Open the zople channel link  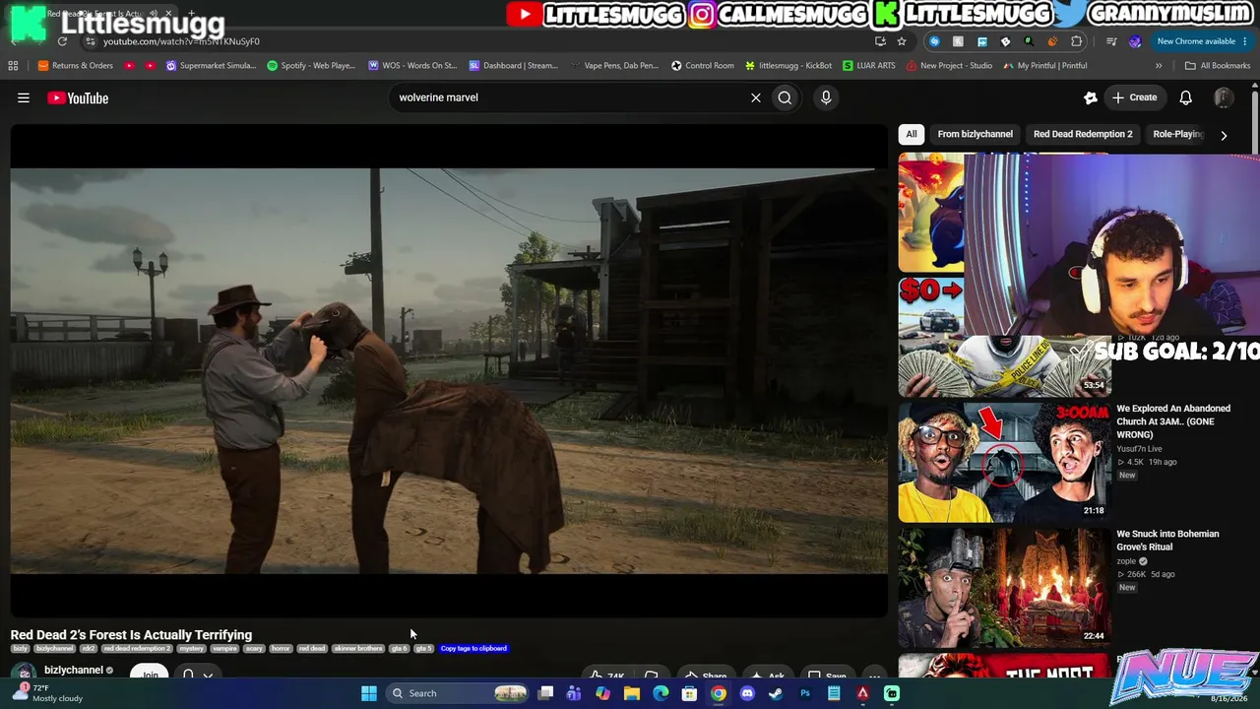click(1126, 561)
